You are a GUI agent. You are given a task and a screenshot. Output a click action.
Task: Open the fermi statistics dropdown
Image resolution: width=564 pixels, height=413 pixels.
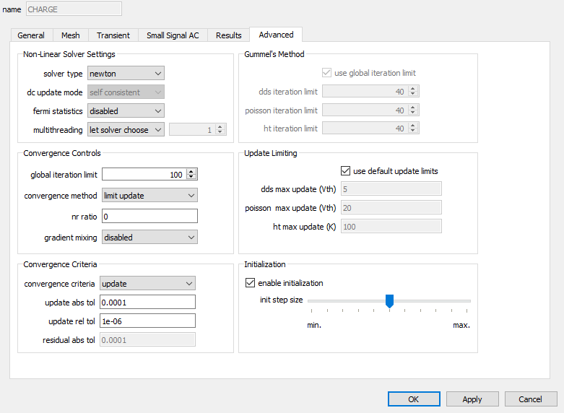pos(126,110)
